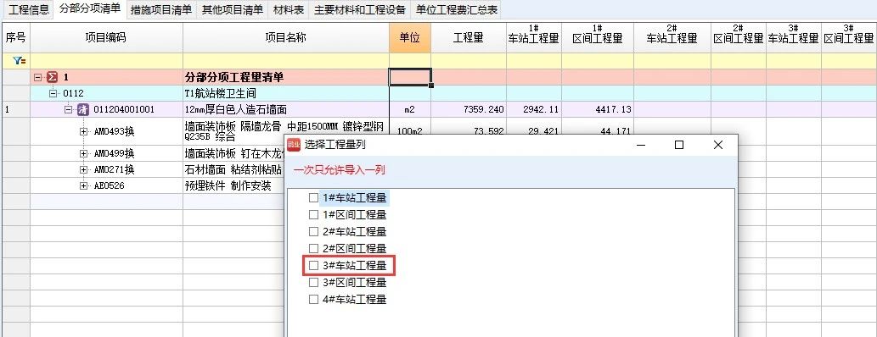
Task: Click the red app icon in dialog title
Action: (295, 145)
